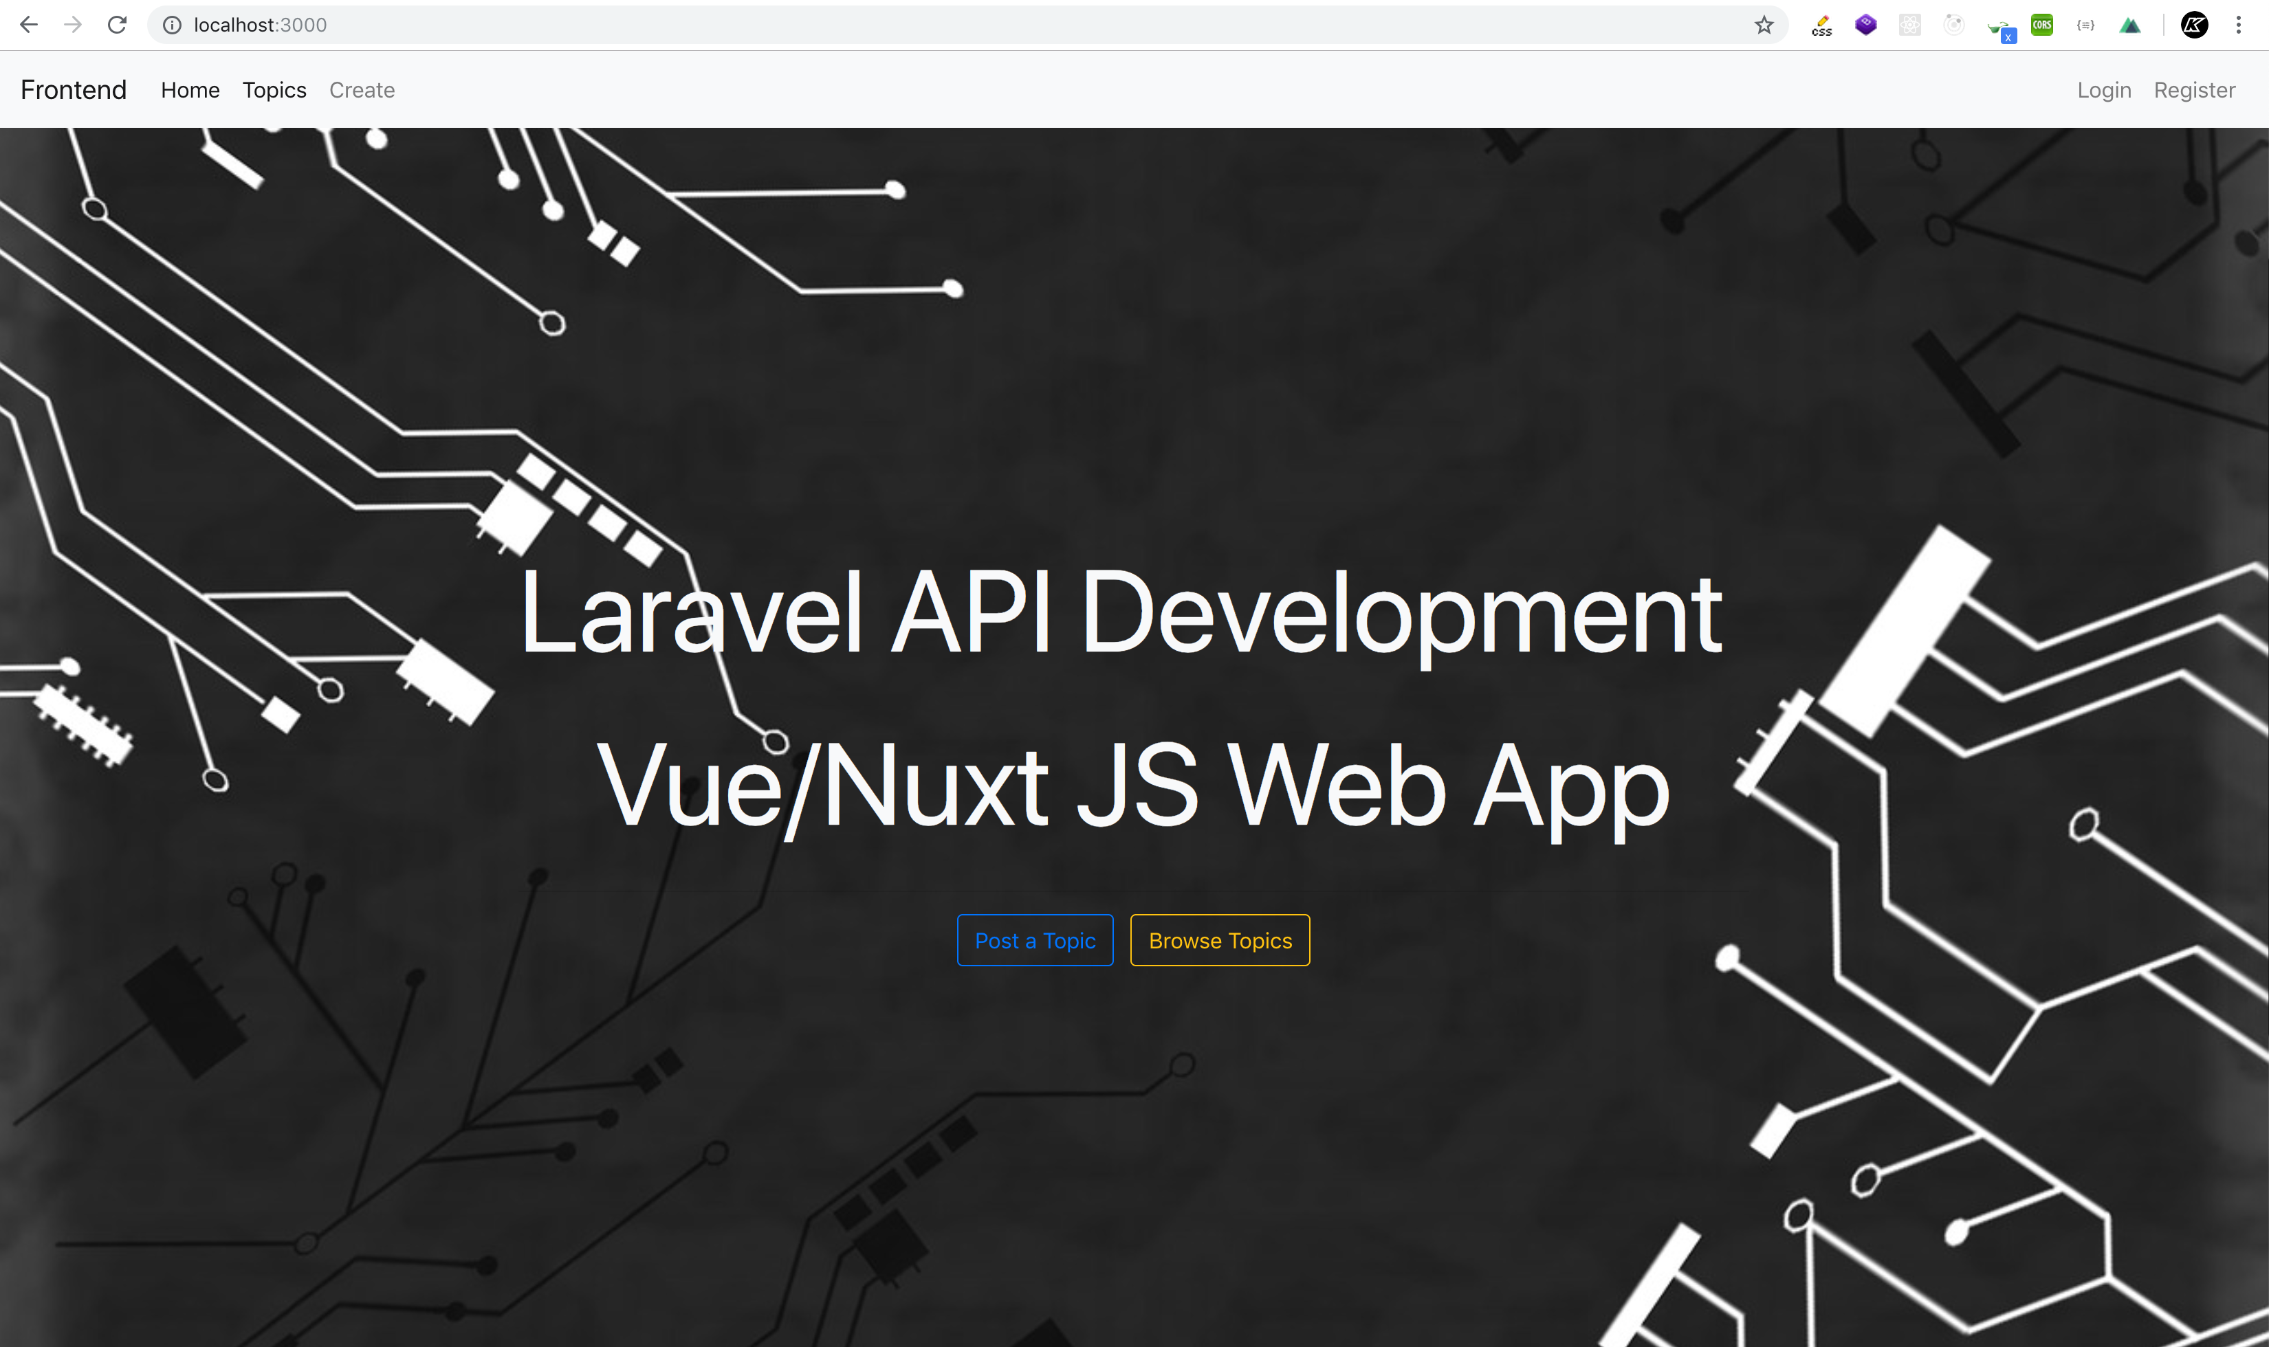Click the Post a Topic button
Viewport: 2269px width, 1347px height.
tap(1034, 939)
